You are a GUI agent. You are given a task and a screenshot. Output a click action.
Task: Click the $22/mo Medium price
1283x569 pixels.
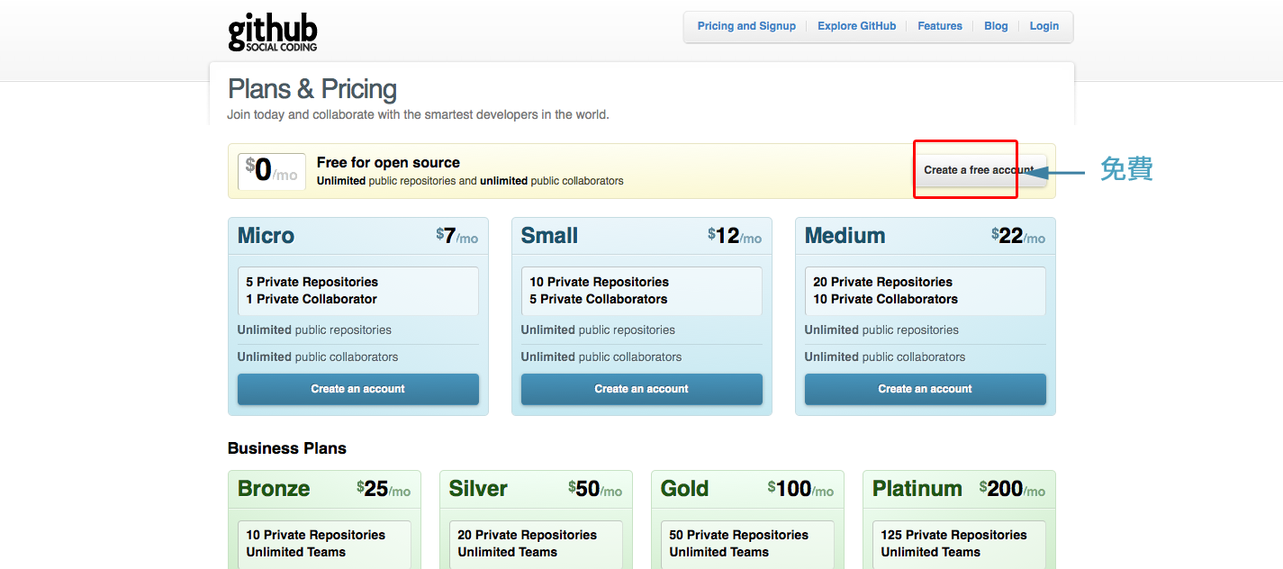click(x=1018, y=236)
